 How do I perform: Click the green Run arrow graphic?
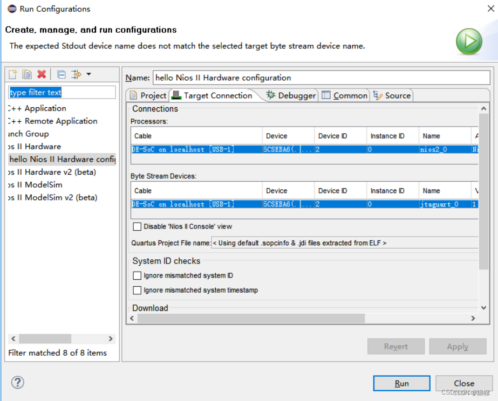[x=469, y=42]
